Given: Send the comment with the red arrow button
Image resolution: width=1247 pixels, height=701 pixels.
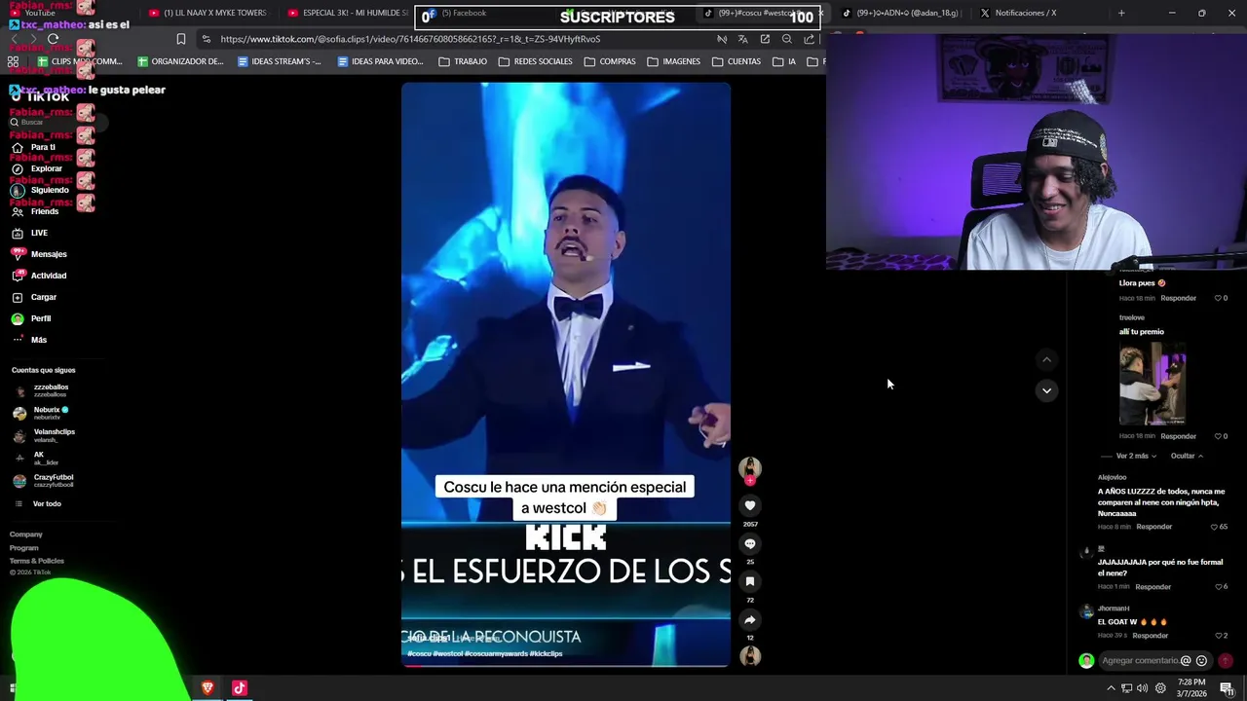Looking at the screenshot, I should tap(1226, 660).
